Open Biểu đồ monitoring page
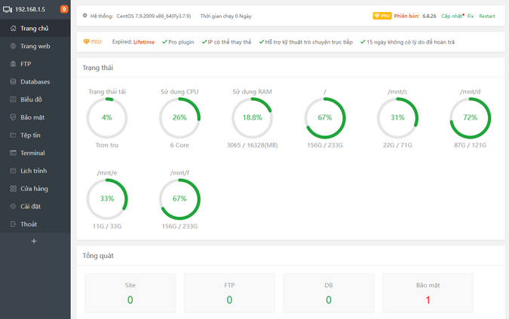Viewport: 509px width, 319px height. click(35, 100)
